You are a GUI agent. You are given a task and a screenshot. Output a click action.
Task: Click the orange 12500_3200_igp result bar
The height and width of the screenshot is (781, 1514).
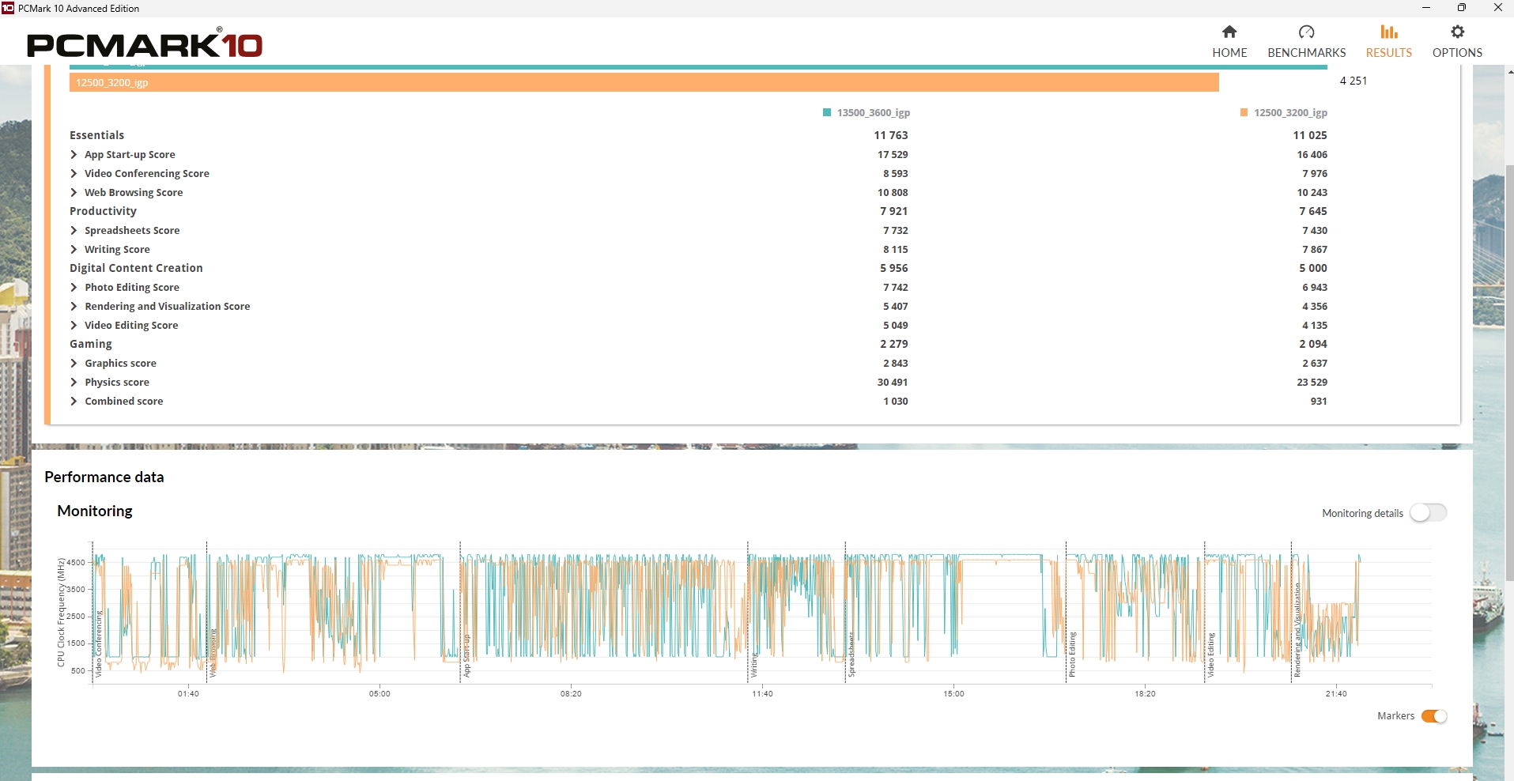click(x=644, y=82)
